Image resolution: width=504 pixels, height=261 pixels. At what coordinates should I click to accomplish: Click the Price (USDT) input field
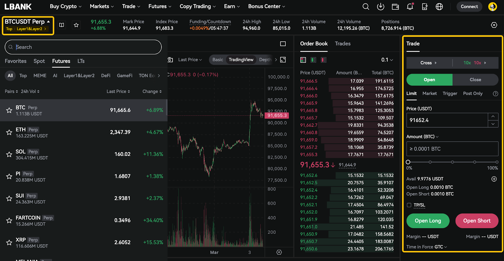[447, 120]
